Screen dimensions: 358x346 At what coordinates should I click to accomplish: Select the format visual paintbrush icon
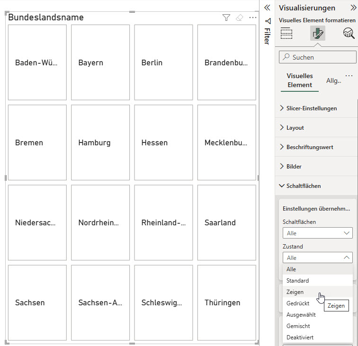click(x=317, y=33)
